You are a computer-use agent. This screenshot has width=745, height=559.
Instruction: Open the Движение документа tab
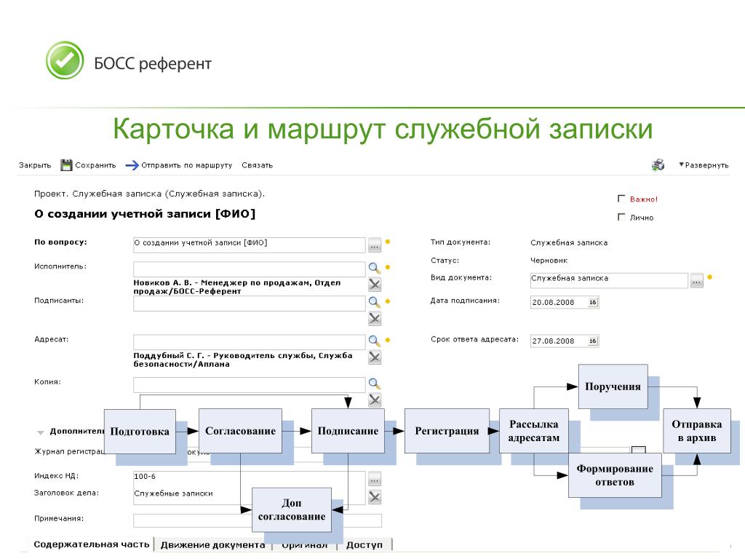[x=212, y=544]
